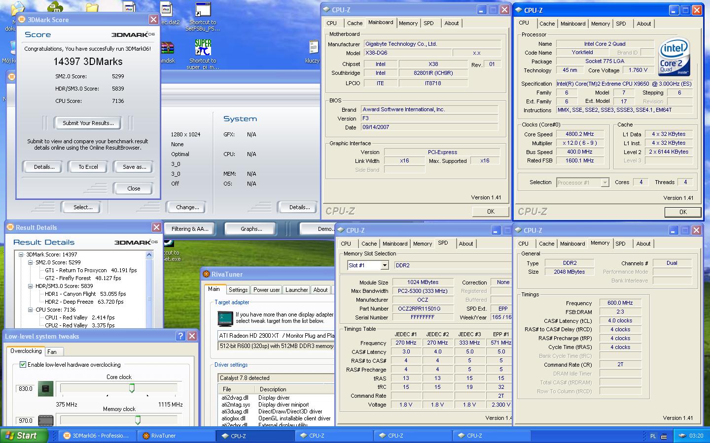Viewport: 710px width, 443px height.
Task: Collapse the HDR/SM3.0 Score: 5839 node
Action: [x=30, y=286]
